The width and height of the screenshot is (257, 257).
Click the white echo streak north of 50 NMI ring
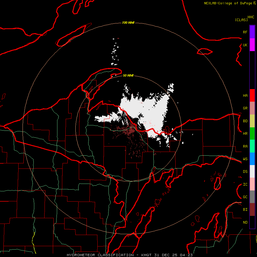115,52
